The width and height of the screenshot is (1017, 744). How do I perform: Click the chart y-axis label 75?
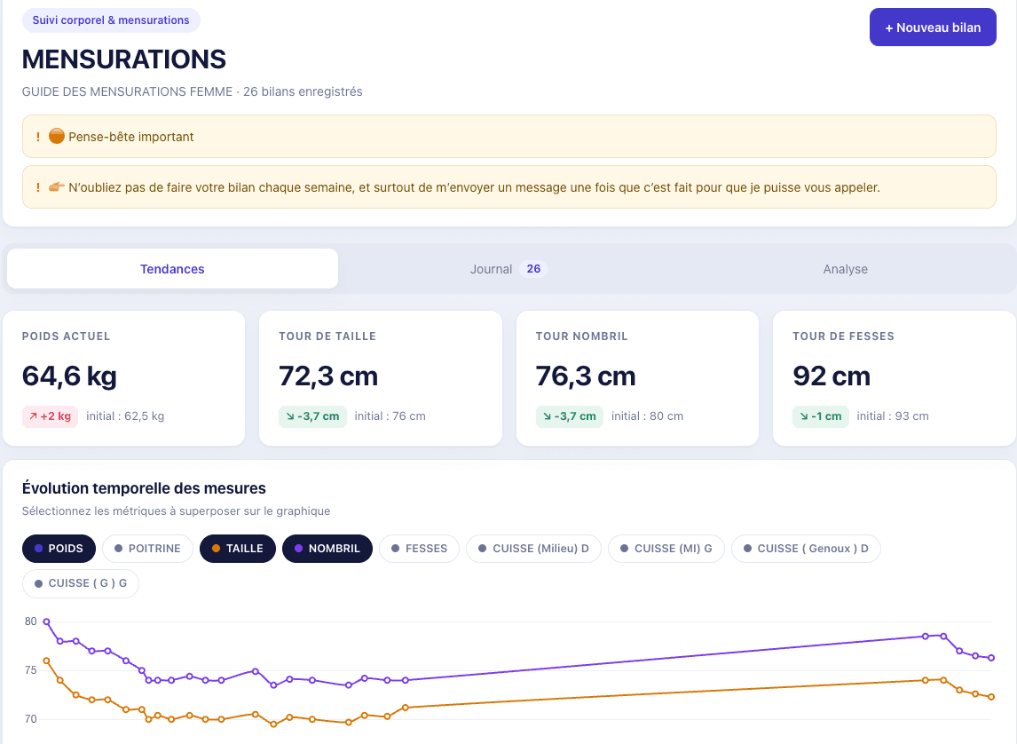(30, 670)
